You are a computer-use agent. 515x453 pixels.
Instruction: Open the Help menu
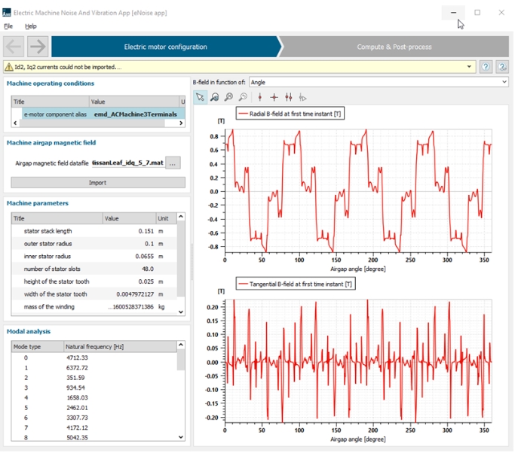click(x=30, y=26)
